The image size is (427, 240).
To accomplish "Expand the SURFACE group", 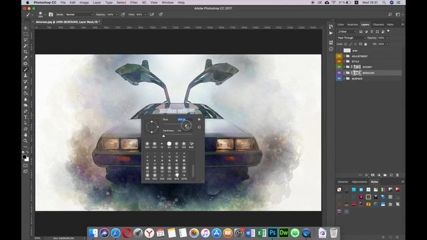I will [344, 79].
